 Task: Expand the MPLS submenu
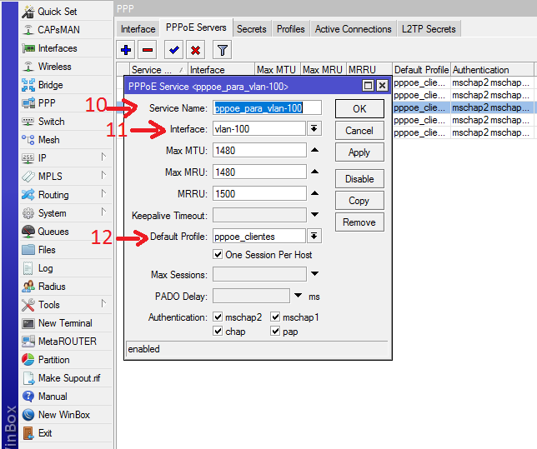pyautogui.click(x=103, y=176)
